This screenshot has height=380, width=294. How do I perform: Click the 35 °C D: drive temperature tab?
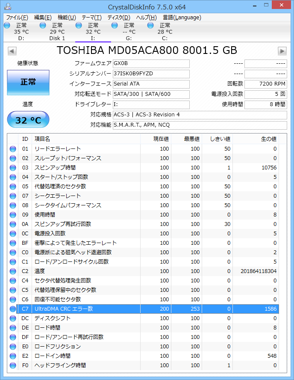(21, 32)
